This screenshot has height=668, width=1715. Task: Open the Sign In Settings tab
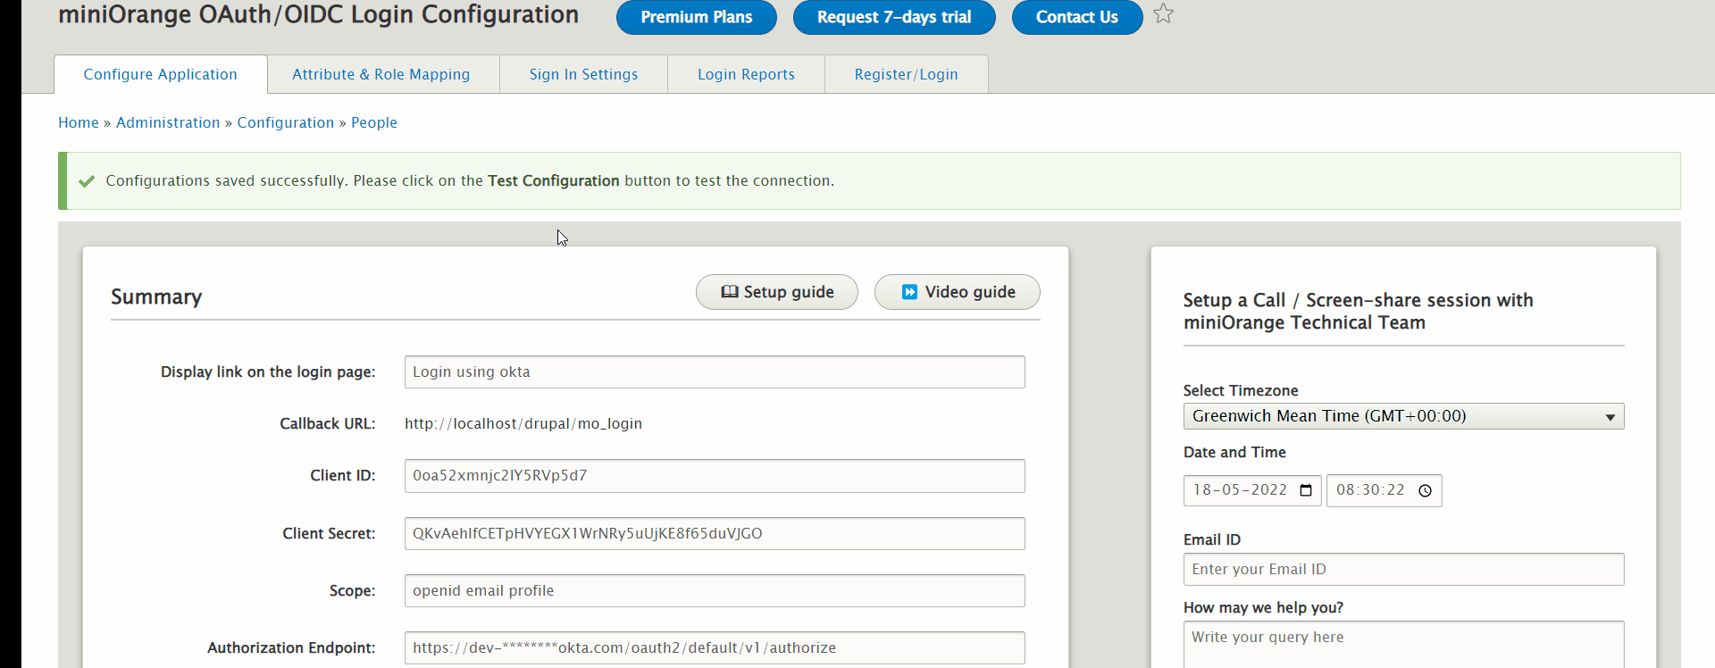(583, 74)
